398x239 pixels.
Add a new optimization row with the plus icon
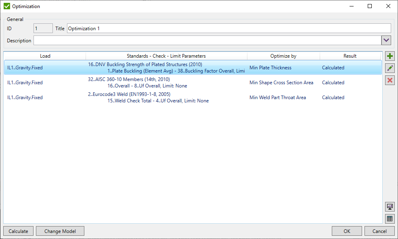(x=390, y=56)
